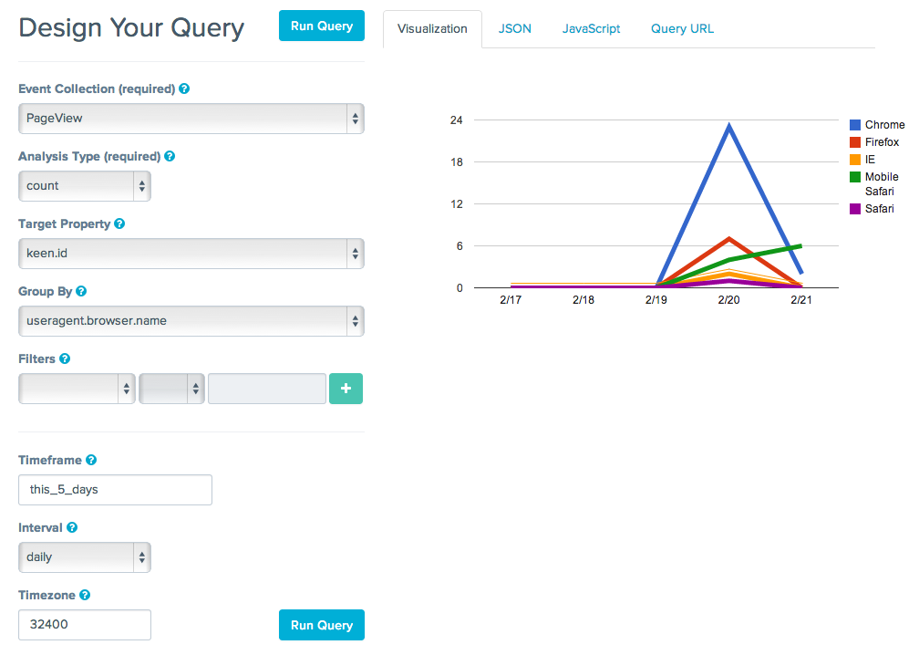The width and height of the screenshot is (919, 655).
Task: Expand the keen.id target property dropdown
Action: [191, 254]
